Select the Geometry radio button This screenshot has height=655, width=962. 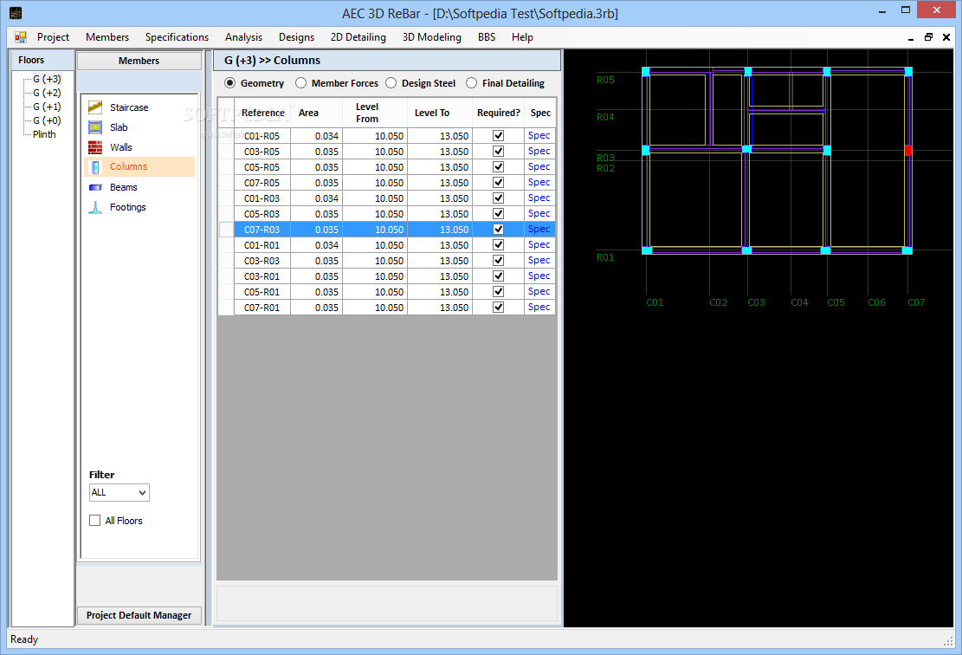pyautogui.click(x=230, y=83)
